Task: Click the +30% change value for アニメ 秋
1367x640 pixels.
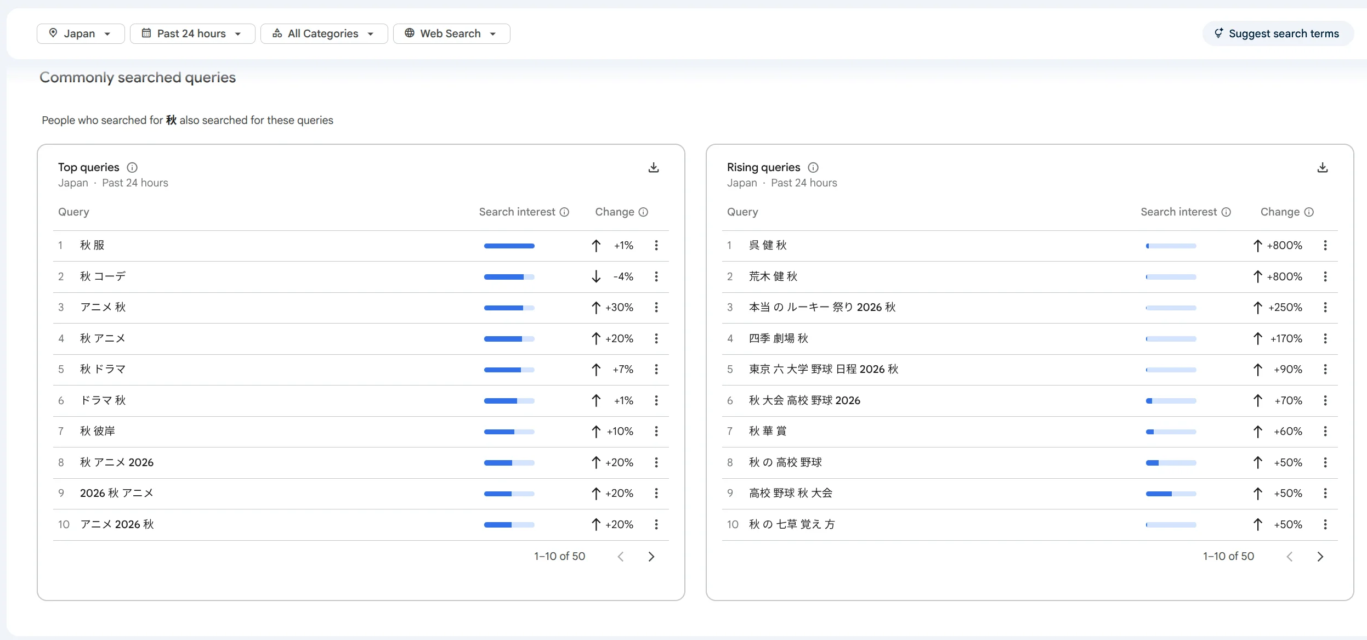Action: [x=620, y=307]
